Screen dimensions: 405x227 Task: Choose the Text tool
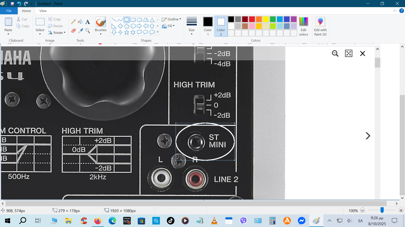pos(88,22)
